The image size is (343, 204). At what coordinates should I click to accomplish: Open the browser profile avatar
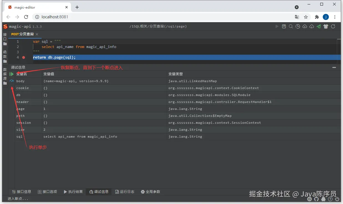pos(326,17)
